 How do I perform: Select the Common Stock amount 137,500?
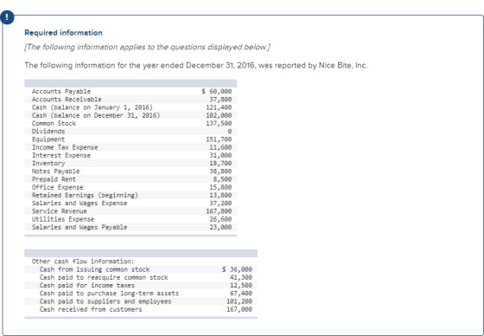point(219,124)
